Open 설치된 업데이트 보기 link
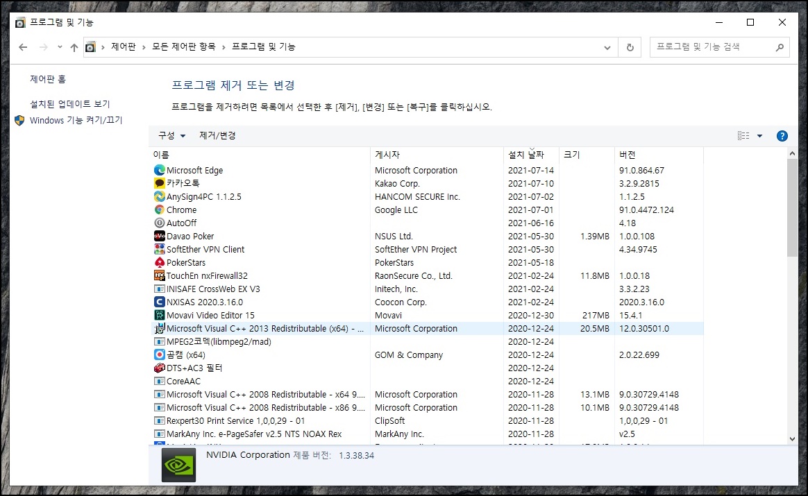This screenshot has width=808, height=496. (x=70, y=104)
